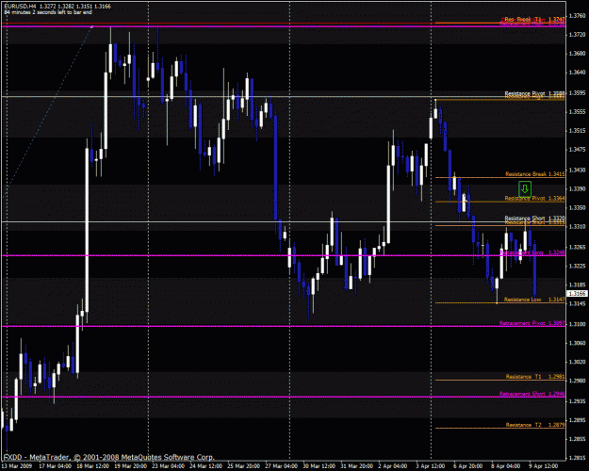Select the 'Resistance Pivot 1.3364' level label
The image size is (589, 471).
(x=535, y=199)
